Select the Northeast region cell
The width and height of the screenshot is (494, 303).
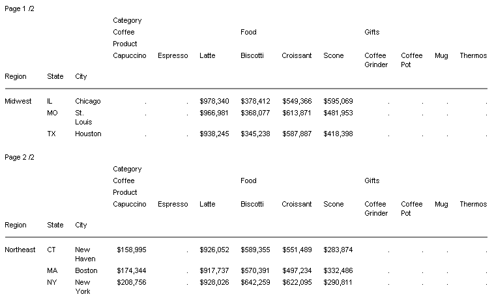pos(20,250)
